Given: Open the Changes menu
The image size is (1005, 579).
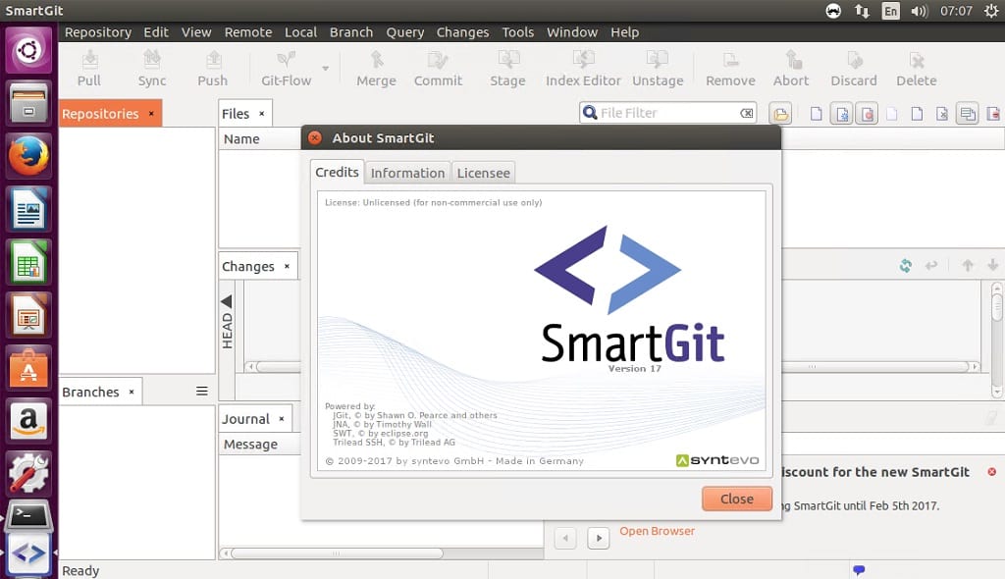Looking at the screenshot, I should tap(463, 32).
